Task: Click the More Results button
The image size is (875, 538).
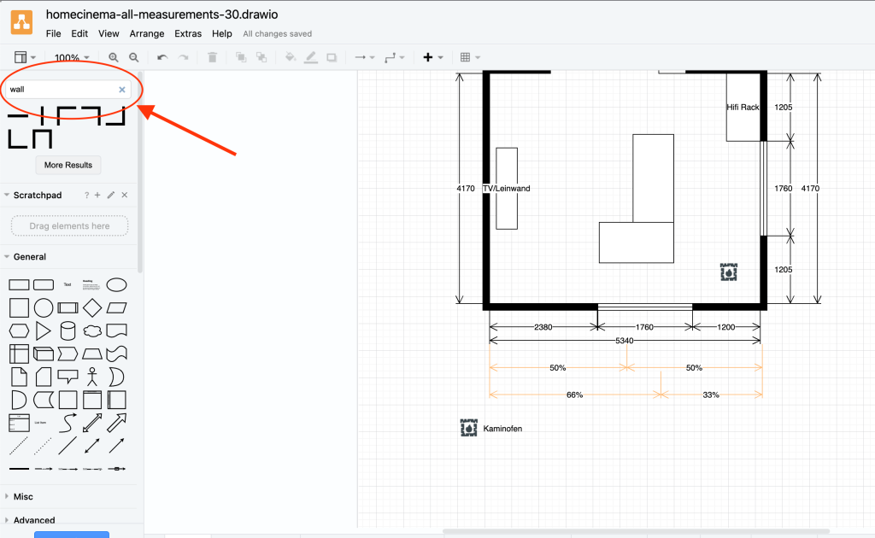Action: click(68, 165)
